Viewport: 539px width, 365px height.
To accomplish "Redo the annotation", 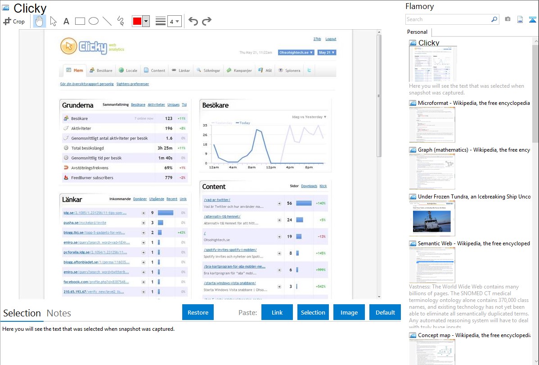I will pyautogui.click(x=207, y=21).
